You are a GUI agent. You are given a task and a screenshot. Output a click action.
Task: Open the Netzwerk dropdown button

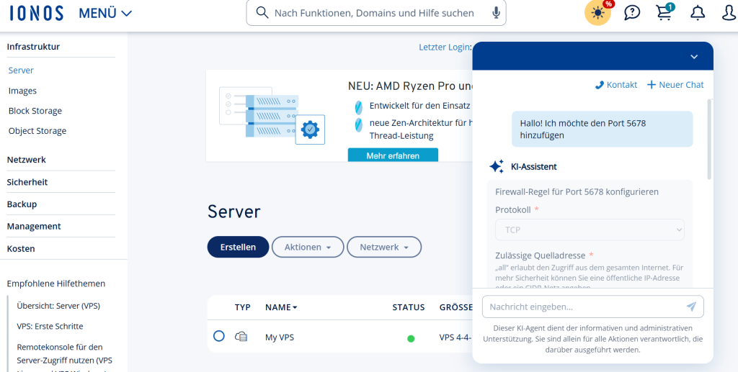coord(384,247)
